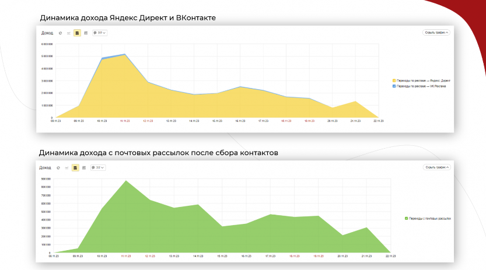The image size is (486, 270).
Task: Collapse bottom chart with Скрыть график
Action: pyautogui.click(x=436, y=167)
